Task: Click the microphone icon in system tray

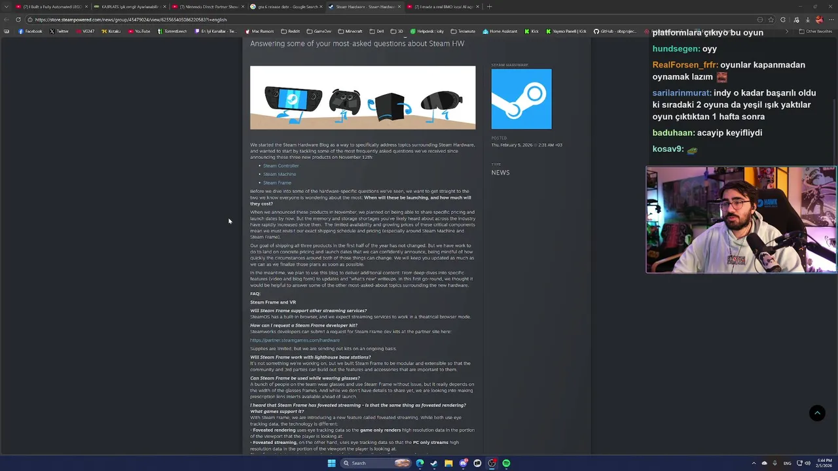Action: click(774, 463)
